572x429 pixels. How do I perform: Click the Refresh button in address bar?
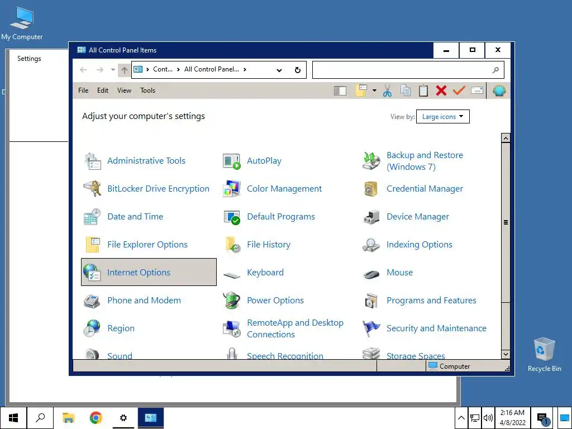point(298,70)
